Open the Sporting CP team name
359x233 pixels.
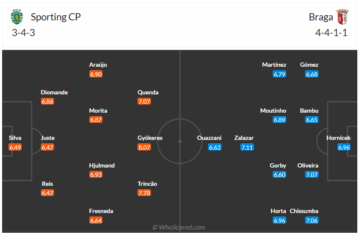[x=56, y=17]
